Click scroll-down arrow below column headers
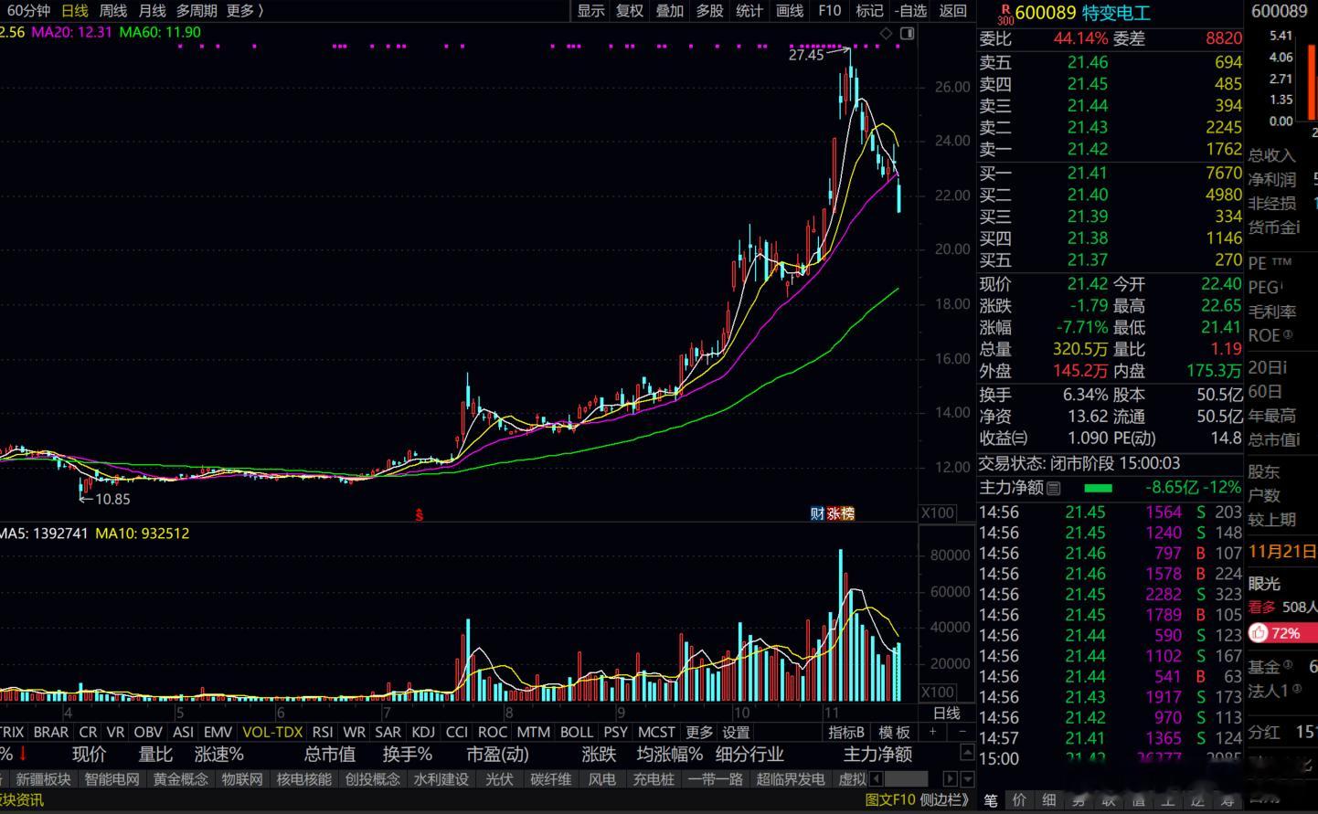The width and height of the screenshot is (1318, 814). pyautogui.click(x=967, y=778)
